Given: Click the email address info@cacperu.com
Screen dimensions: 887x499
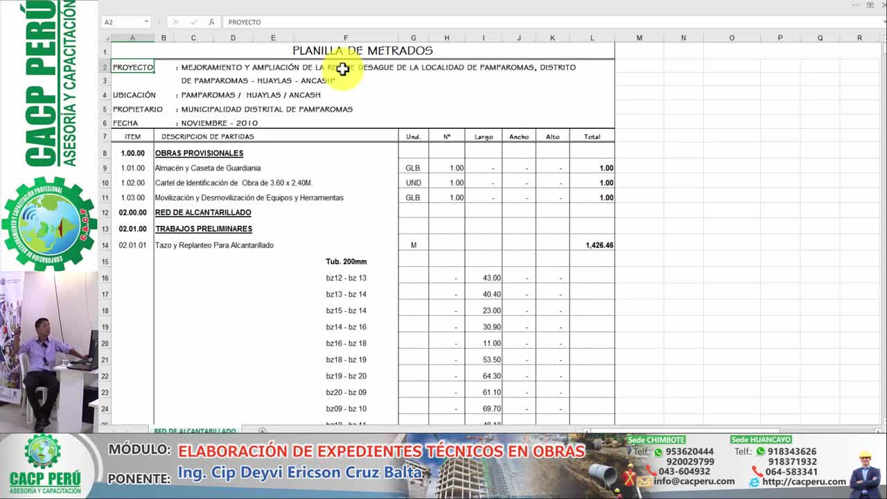Looking at the screenshot, I should (694, 481).
